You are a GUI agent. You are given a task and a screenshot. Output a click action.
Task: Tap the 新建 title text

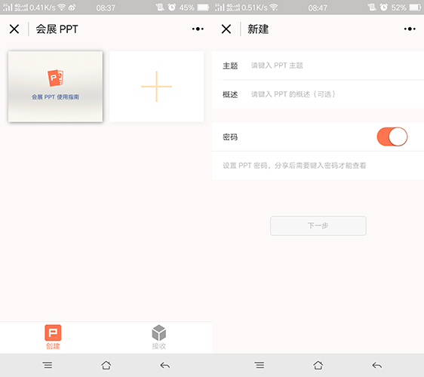coord(258,29)
